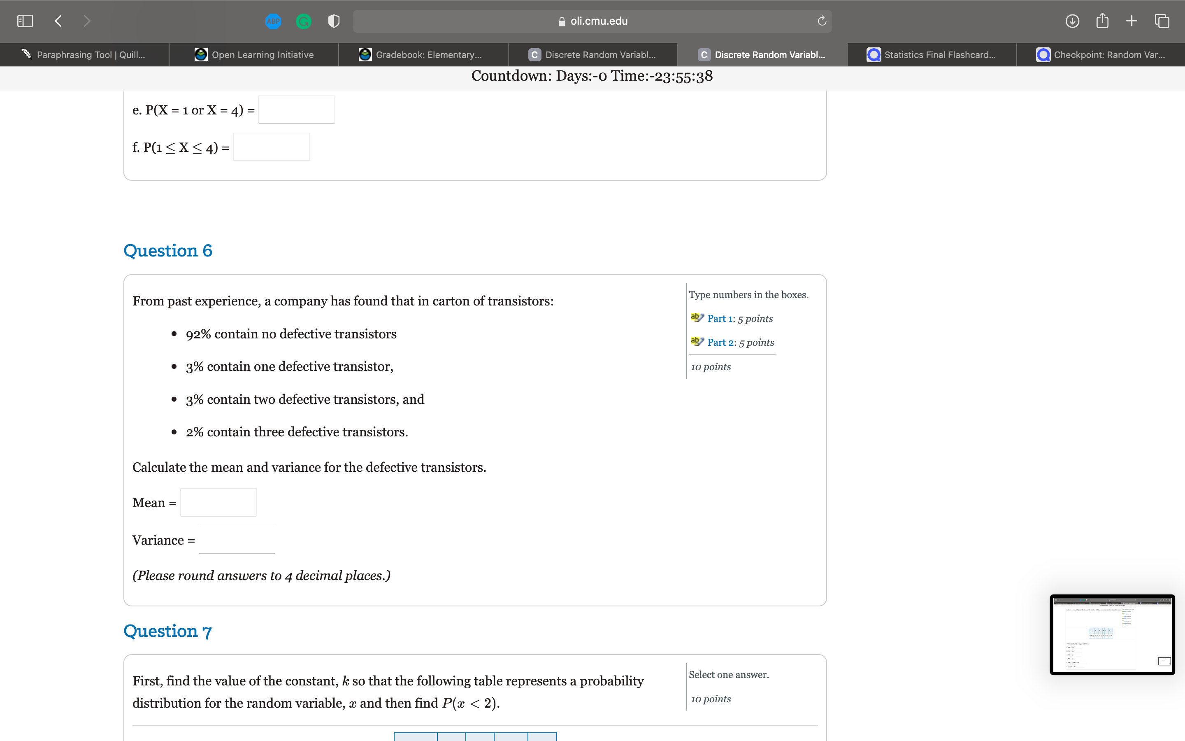Click the picture-in-picture video thumbnail
The width and height of the screenshot is (1185, 741).
(x=1112, y=635)
